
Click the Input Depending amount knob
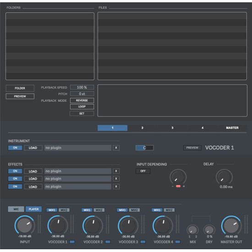pos(178,177)
